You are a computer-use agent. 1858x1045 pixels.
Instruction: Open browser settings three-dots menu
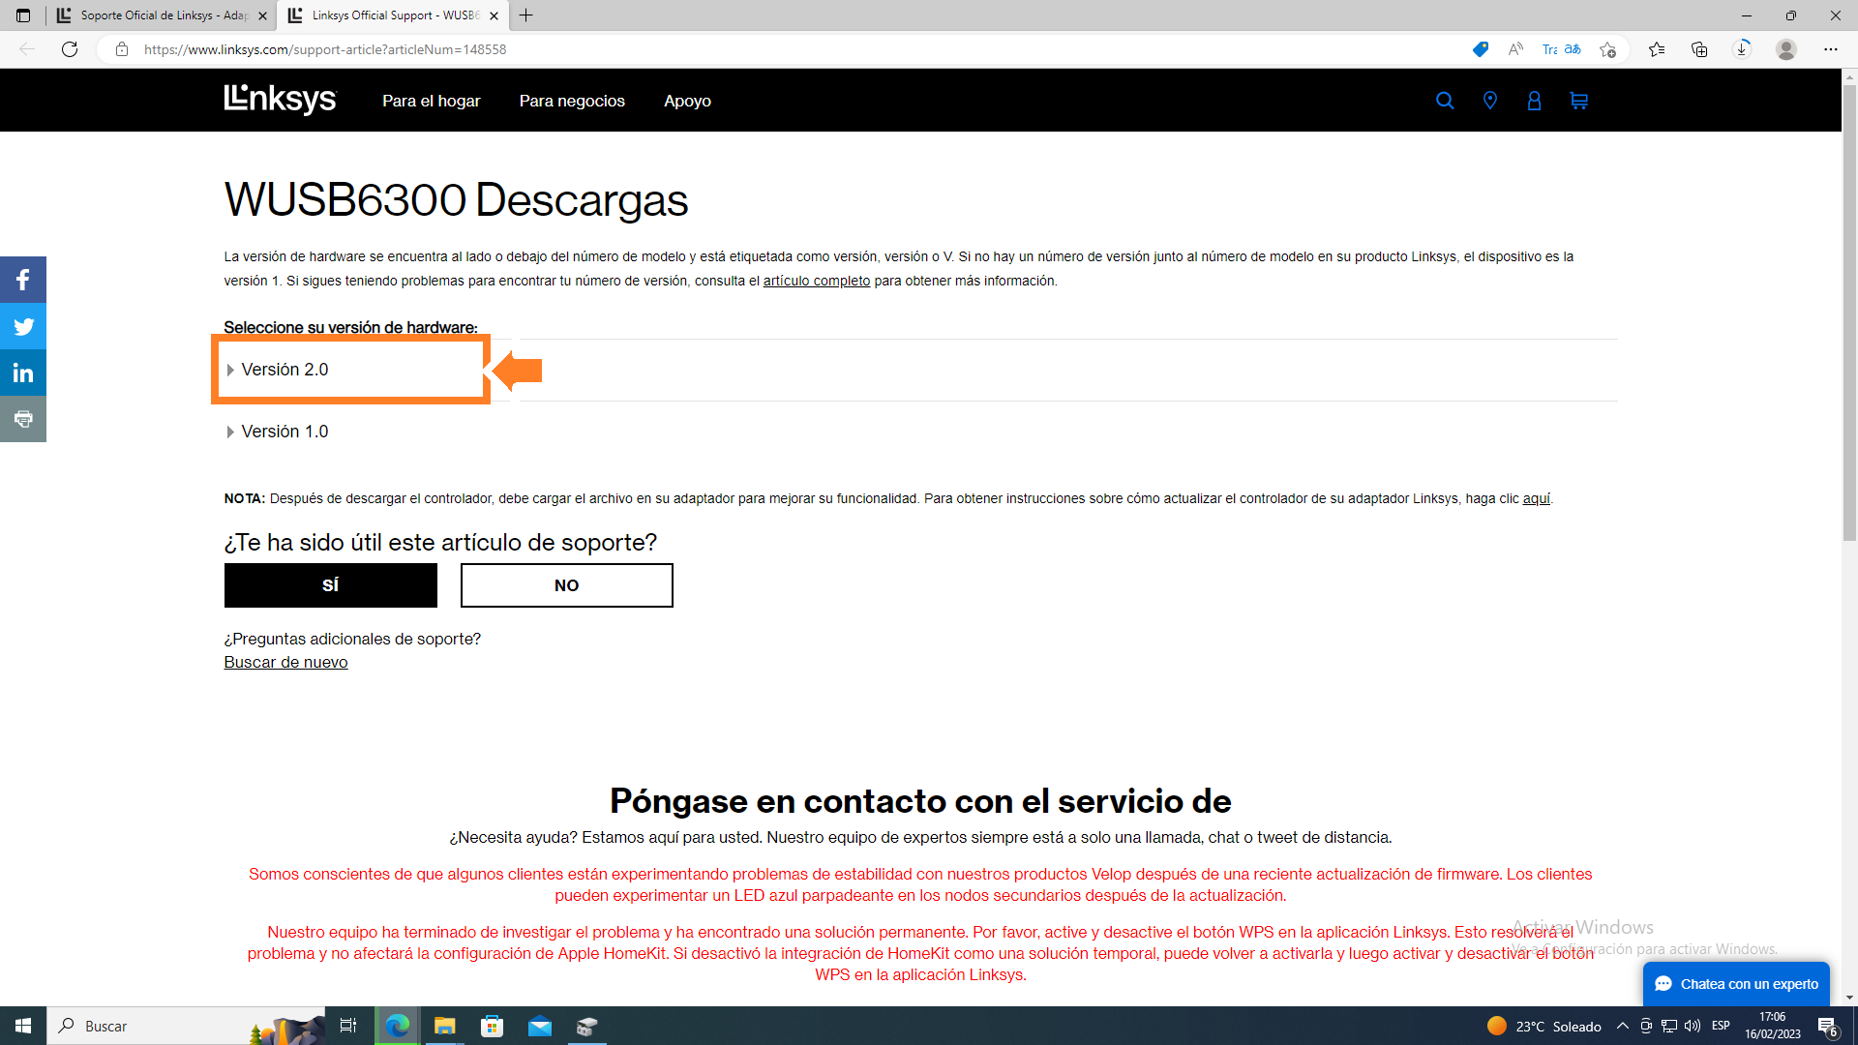pyautogui.click(x=1830, y=49)
